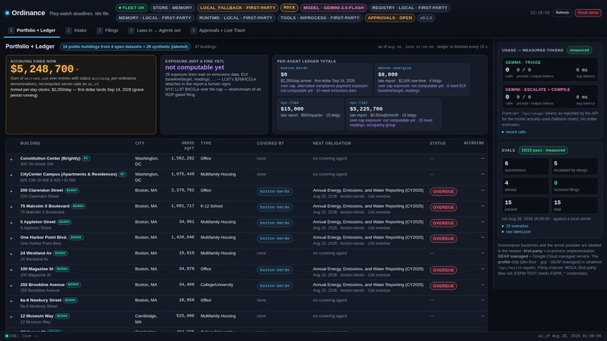Open the Filings tab
Image resolution: width=607 pixels, height=341 pixels.
(x=108, y=30)
